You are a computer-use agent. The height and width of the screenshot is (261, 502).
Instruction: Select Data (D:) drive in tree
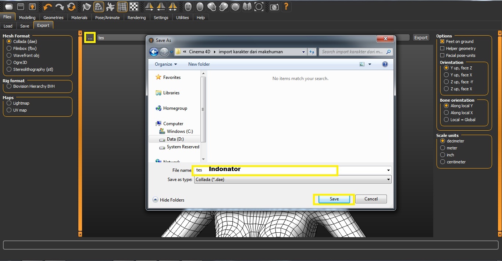[175, 139]
